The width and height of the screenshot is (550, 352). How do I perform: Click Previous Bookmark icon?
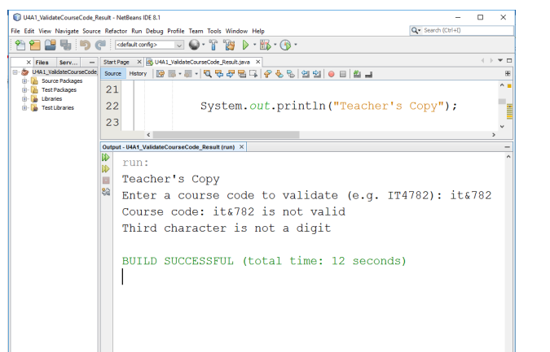point(267,74)
